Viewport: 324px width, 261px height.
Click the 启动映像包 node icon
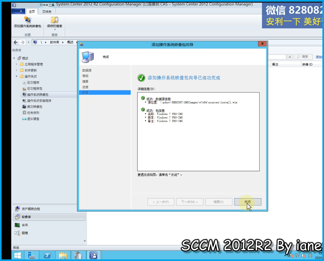pyautogui.click(x=24, y=107)
